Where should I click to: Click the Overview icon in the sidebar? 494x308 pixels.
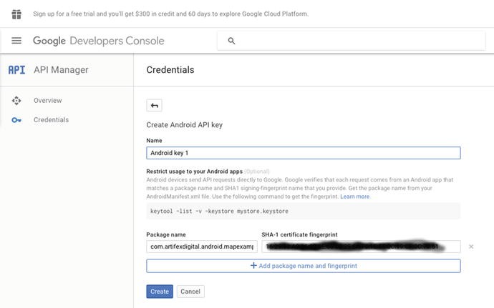[x=16, y=101]
